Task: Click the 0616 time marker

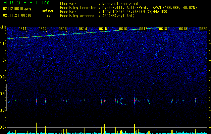Action: click(123, 29)
